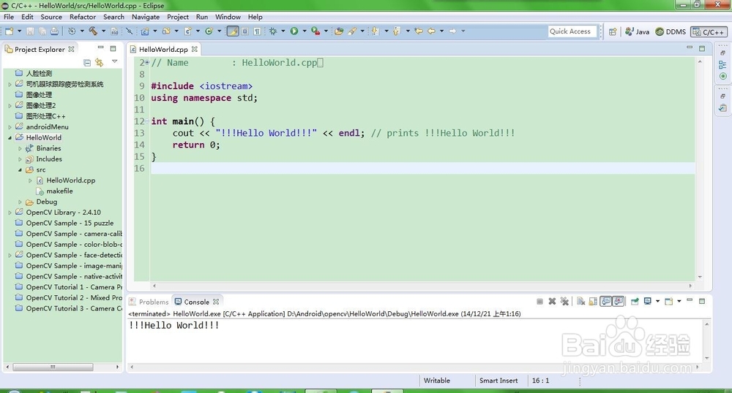
Task: Click the Save icon in toolbar
Action: (x=30, y=31)
